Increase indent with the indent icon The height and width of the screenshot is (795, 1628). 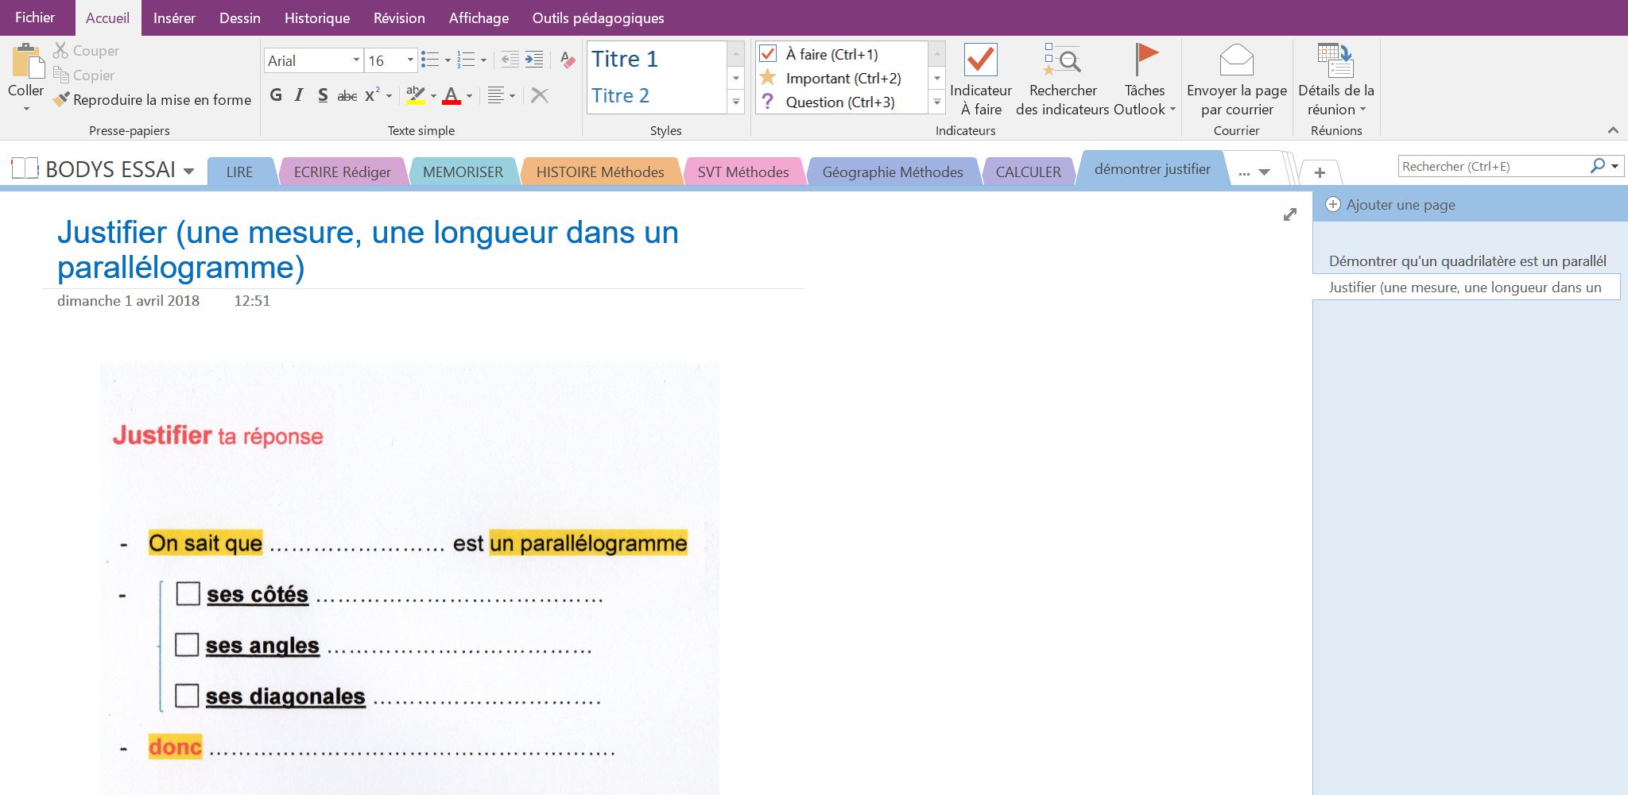click(534, 60)
